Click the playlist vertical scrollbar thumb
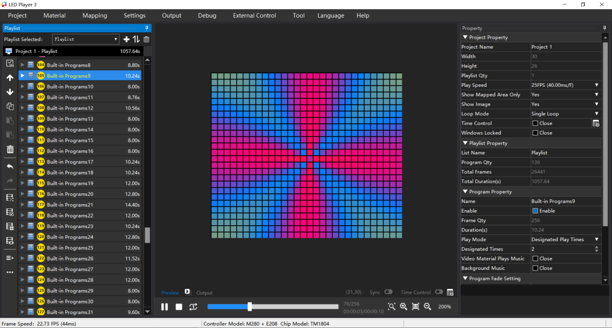Image resolution: width=612 pixels, height=328 pixels. point(147,235)
